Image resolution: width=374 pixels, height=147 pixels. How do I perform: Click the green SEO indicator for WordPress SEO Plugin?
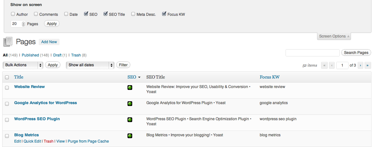[x=130, y=120]
